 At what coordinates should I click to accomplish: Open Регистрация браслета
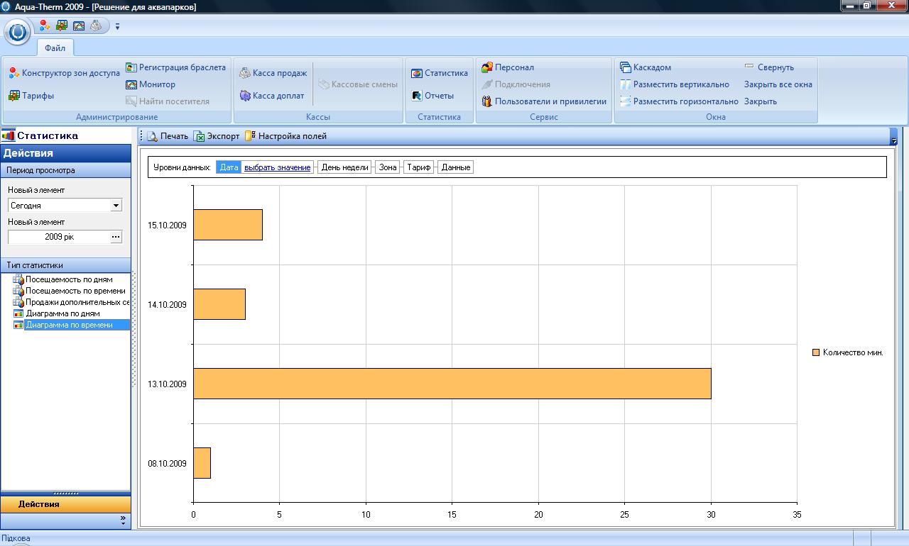point(176,67)
